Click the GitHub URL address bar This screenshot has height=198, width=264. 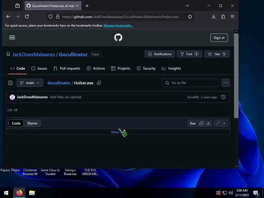[x=120, y=17]
